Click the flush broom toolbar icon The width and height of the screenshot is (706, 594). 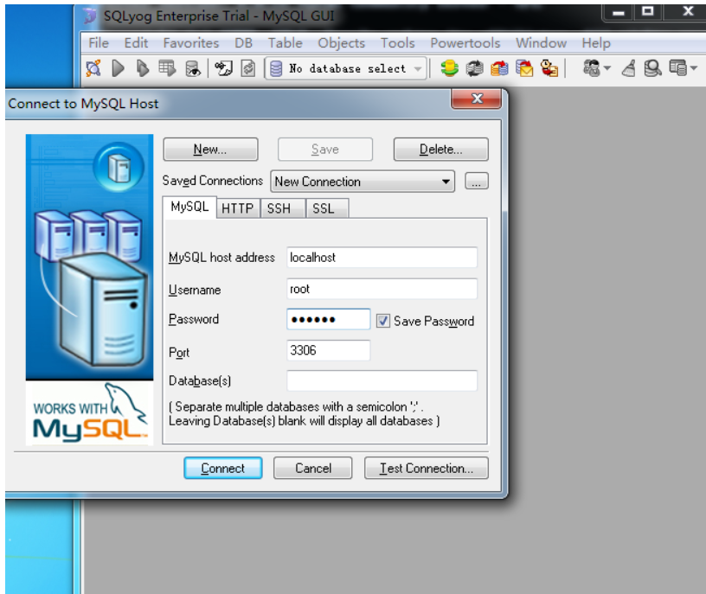pos(628,68)
